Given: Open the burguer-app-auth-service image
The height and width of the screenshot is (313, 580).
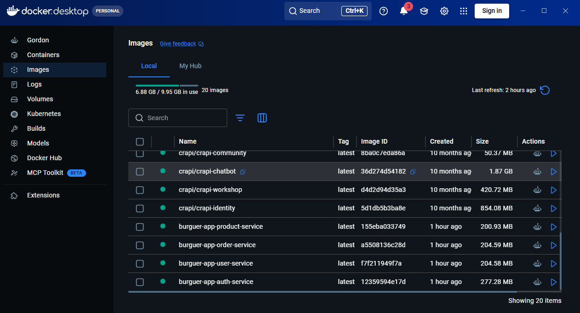Looking at the screenshot, I should point(216,282).
